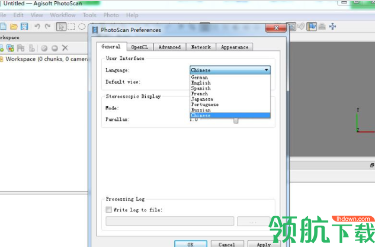Open the View menu
Screen dimensions: 375x247
pyautogui.click(x=37, y=15)
